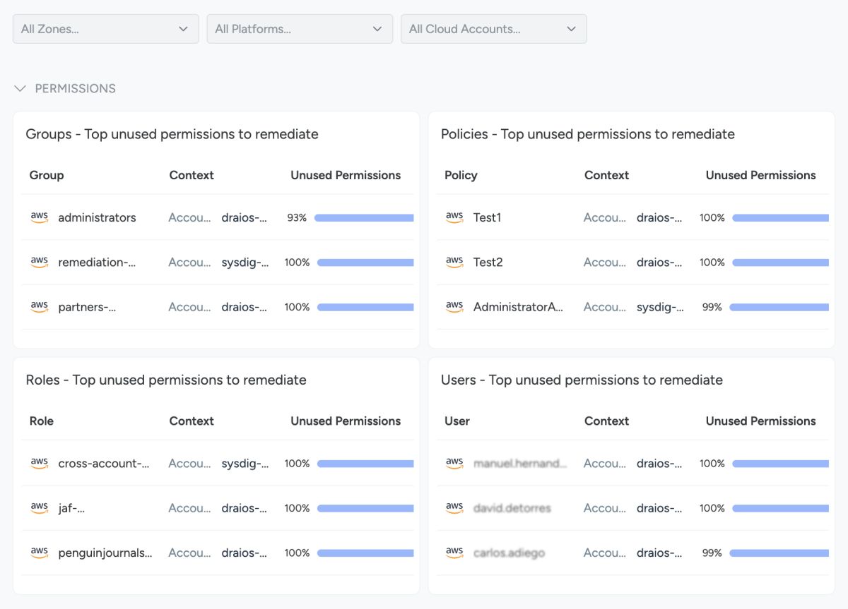Viewport: 848px width, 609px height.
Task: Click AWS icon for david.detorres user
Action: (x=454, y=508)
